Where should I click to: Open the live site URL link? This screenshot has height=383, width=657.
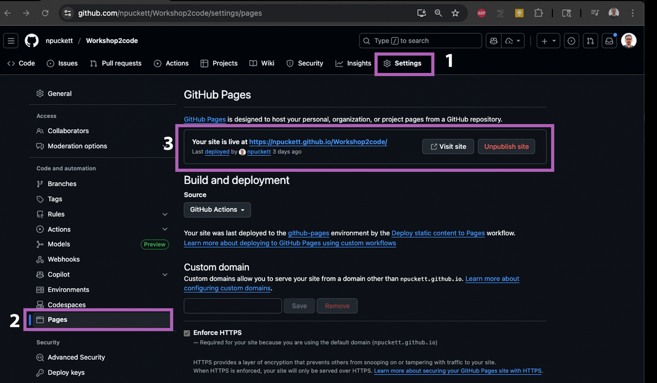point(318,142)
